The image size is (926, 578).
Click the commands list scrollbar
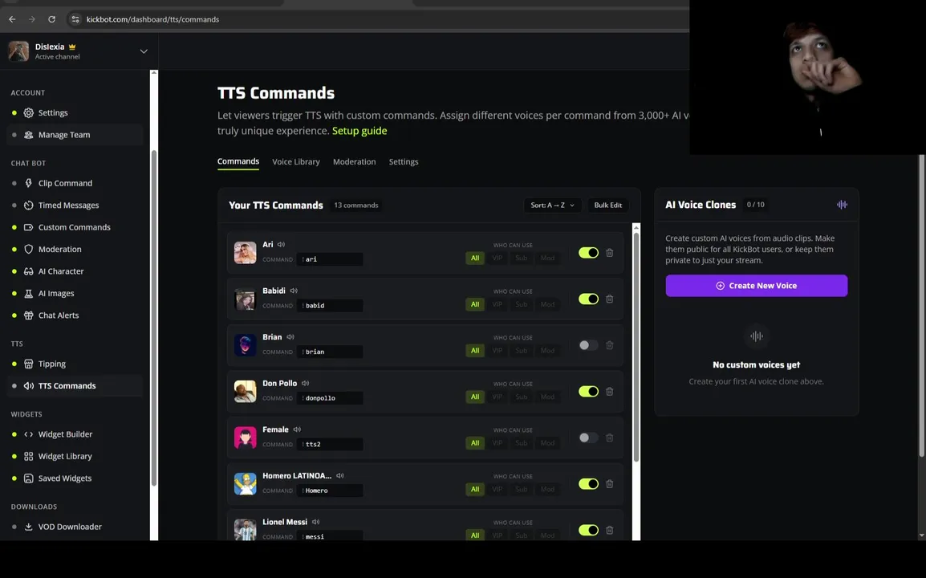click(636, 347)
